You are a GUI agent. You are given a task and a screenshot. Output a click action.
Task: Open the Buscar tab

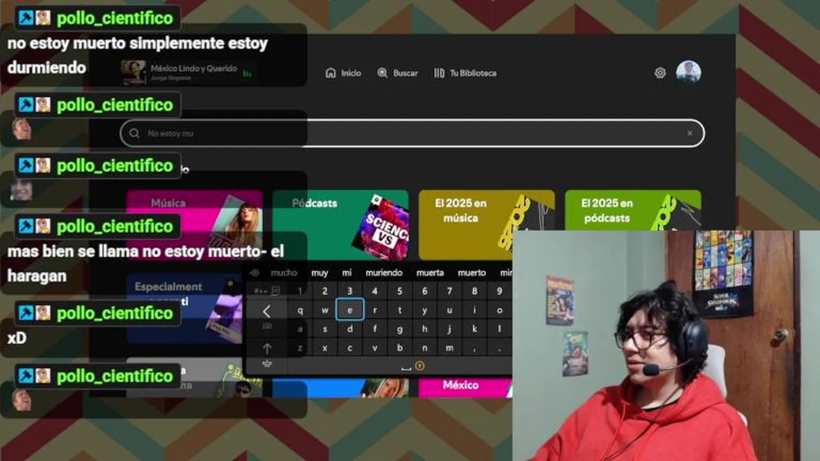(x=398, y=73)
